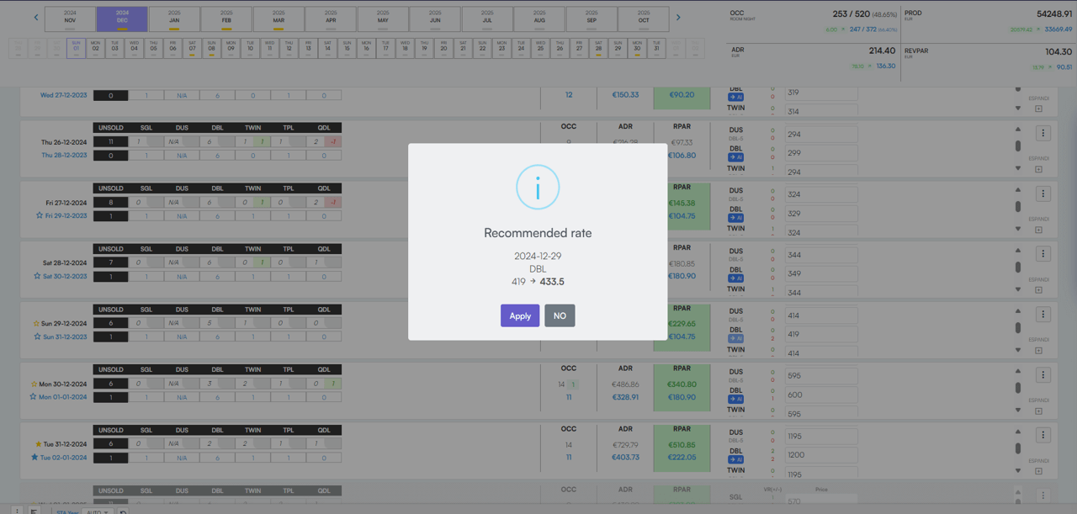Open three-dot menu for Sun 29-12-2024 row
This screenshot has width=1077, height=514.
tap(1043, 314)
